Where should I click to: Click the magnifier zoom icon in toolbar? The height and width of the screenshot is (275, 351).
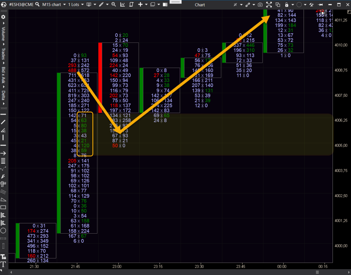coord(114,5)
